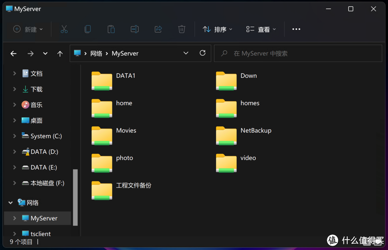Click 网络 in the breadcrumb path
This screenshot has height=250, width=388.
pos(96,53)
